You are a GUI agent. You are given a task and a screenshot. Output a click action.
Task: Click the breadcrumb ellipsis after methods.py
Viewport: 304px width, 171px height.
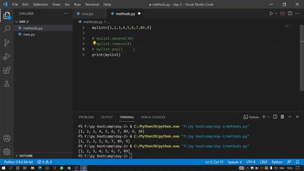click(108, 22)
